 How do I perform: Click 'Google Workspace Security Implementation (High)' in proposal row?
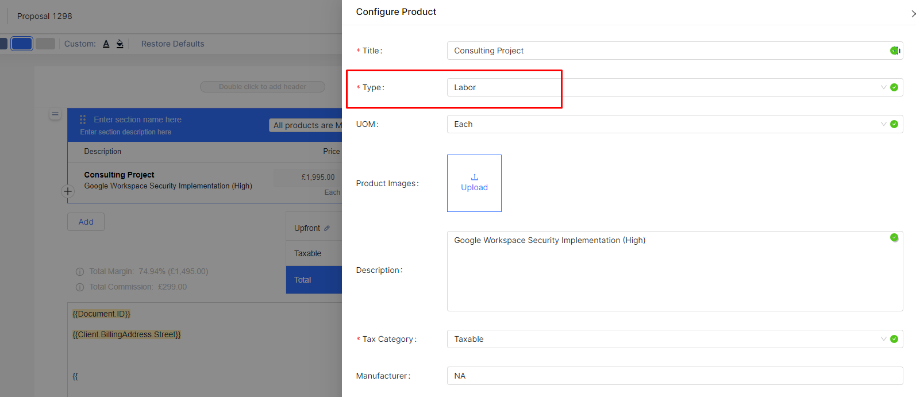(168, 186)
